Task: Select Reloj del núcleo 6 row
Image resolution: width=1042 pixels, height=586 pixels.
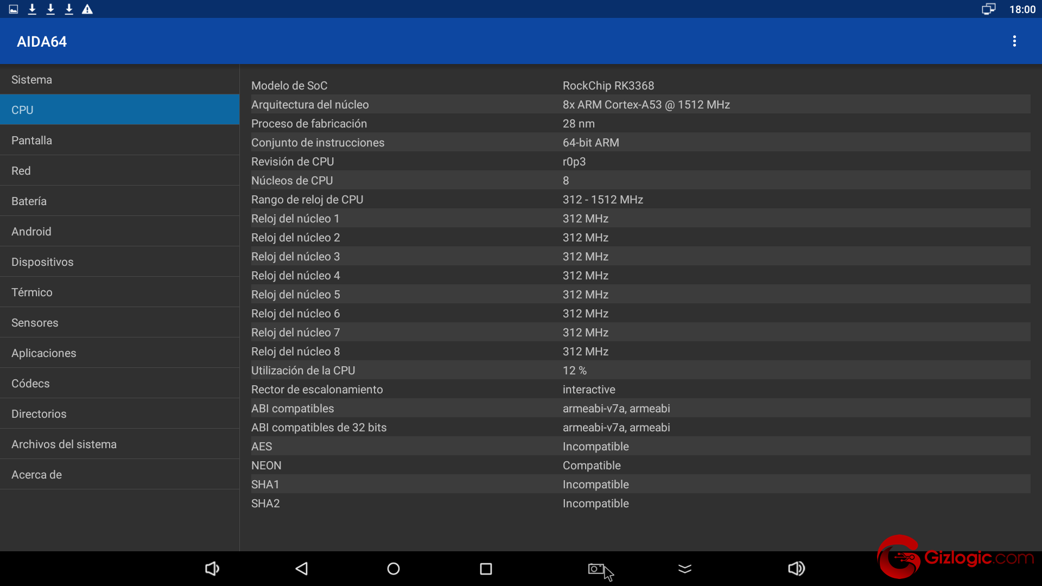Action: [x=640, y=313]
